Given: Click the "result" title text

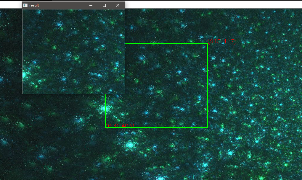Looking at the screenshot, I should tap(34, 5).
